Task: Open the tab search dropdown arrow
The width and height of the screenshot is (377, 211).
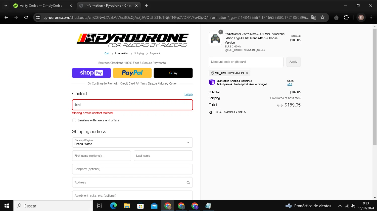Action: tap(6, 6)
